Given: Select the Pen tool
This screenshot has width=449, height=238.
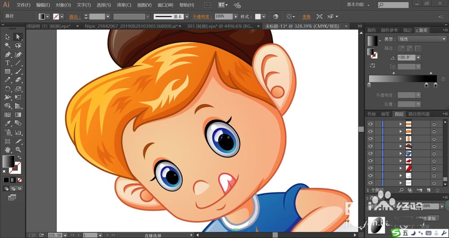Looking at the screenshot, I should click(x=8, y=54).
